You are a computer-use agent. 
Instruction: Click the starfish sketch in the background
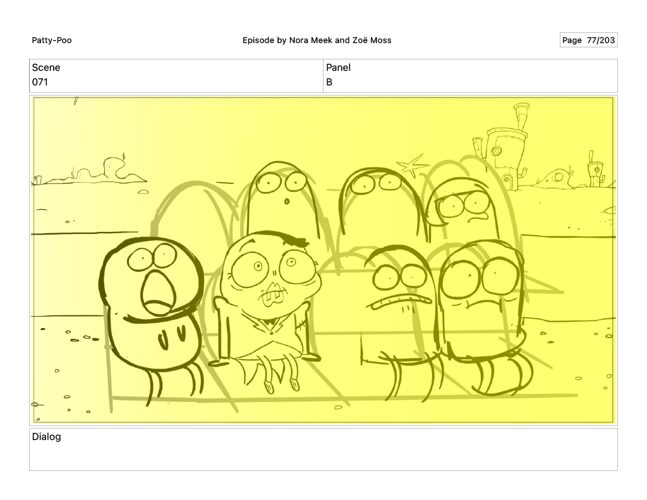coord(411,166)
